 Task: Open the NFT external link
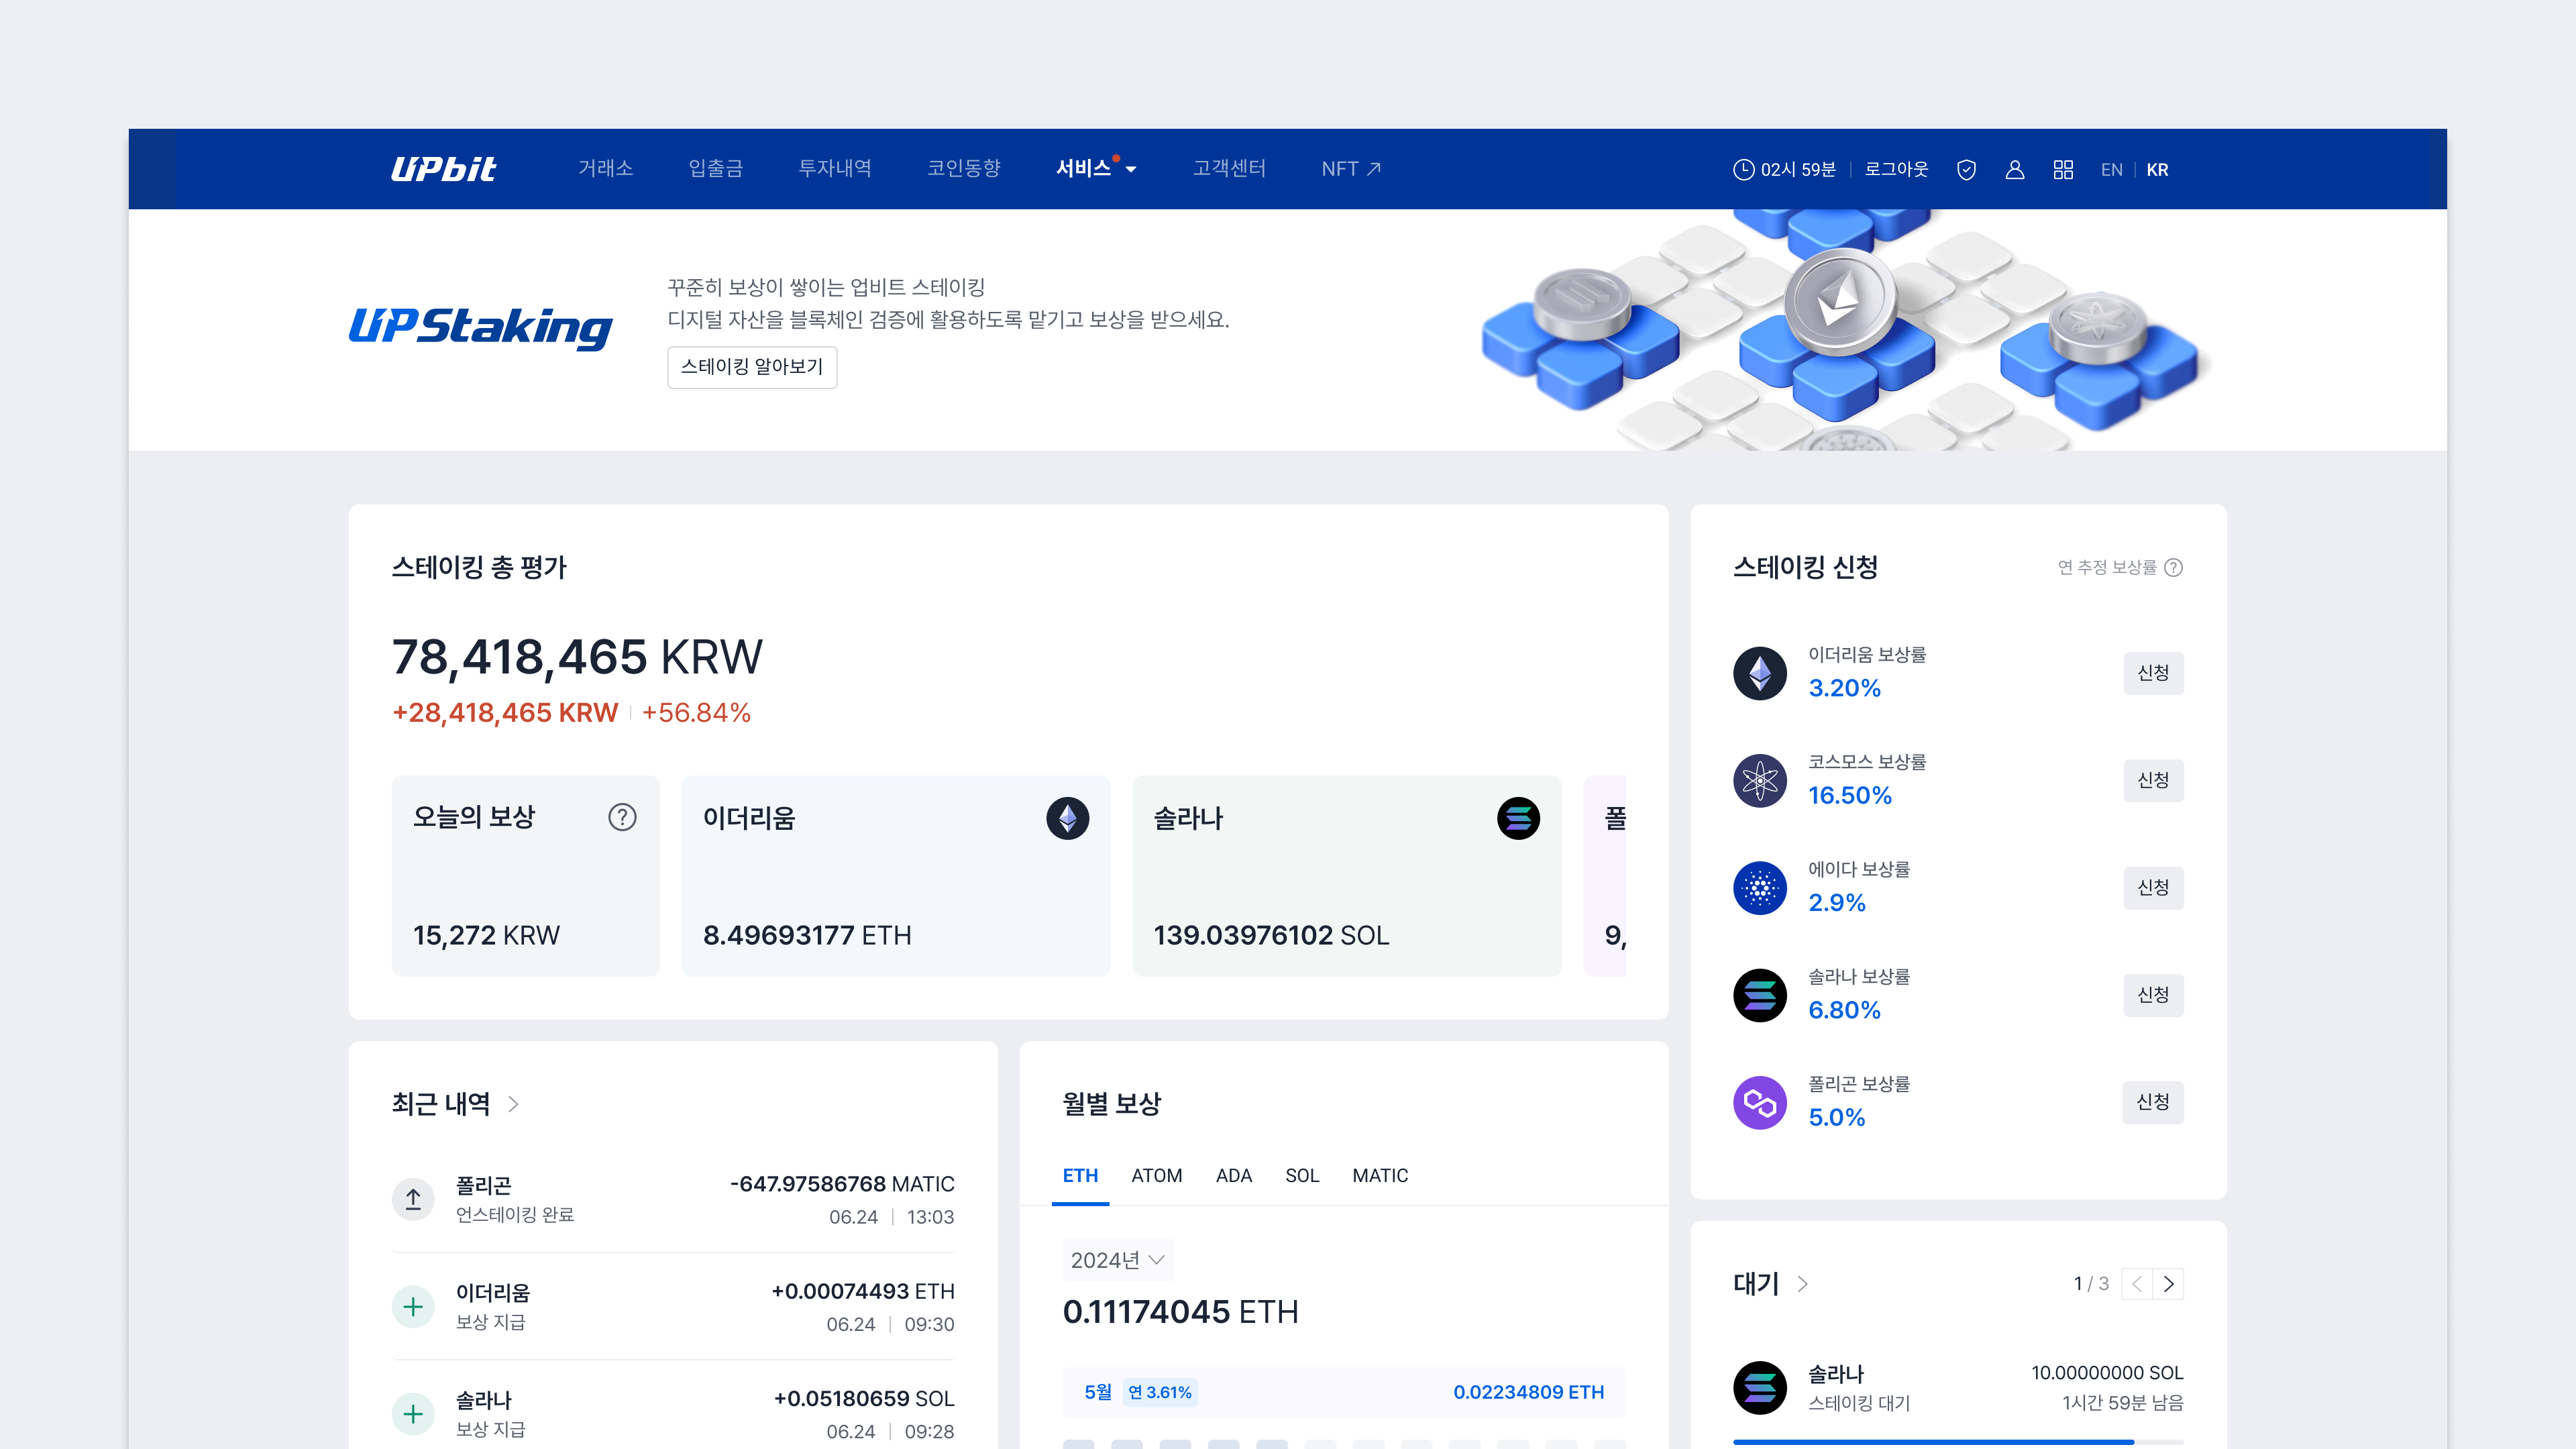[x=1351, y=169]
